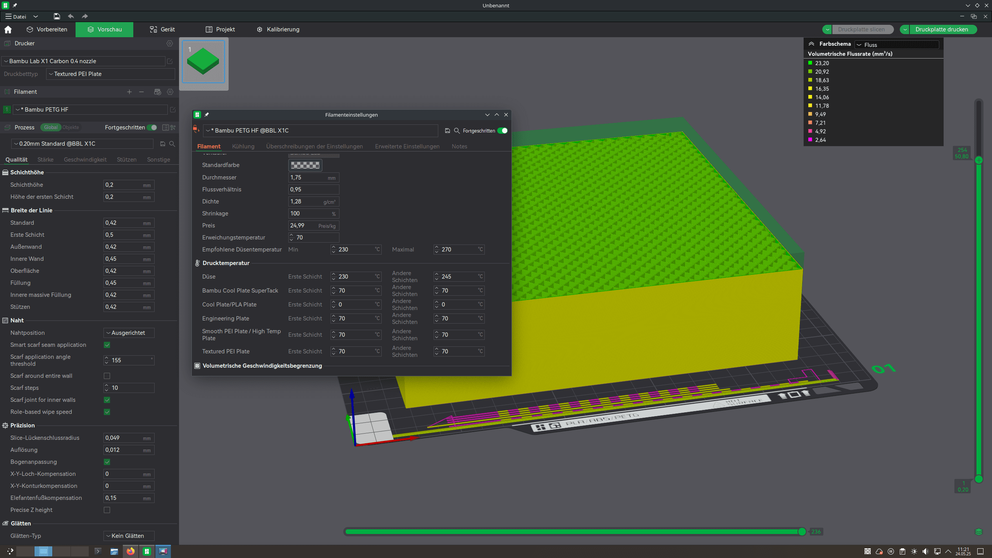Click the red unlock icon in filament dialog
Viewport: 992px width, 558px height.
coord(196,129)
